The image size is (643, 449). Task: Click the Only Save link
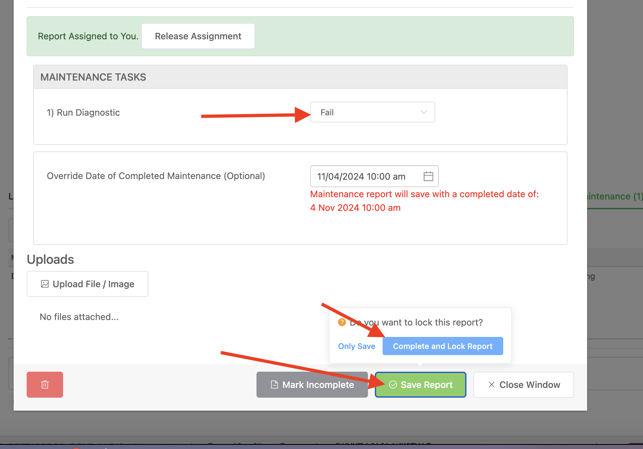tap(357, 346)
